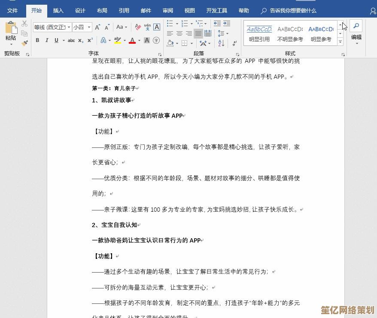Open the 开发工具 tab

tap(217, 11)
